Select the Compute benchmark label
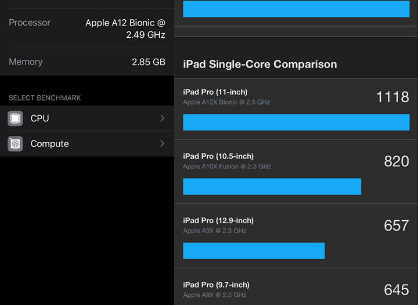This screenshot has height=305, width=418. click(x=49, y=144)
